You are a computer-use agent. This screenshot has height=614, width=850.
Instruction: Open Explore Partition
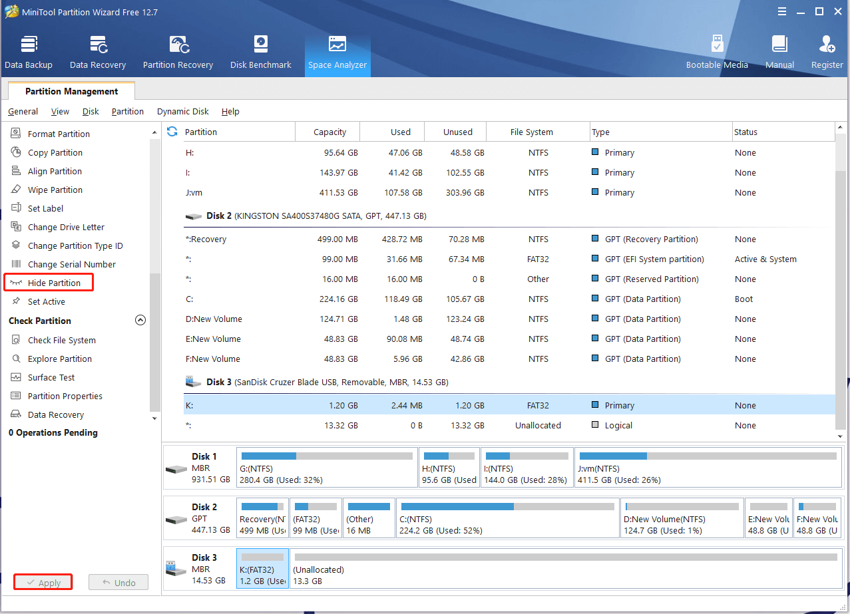click(x=60, y=359)
